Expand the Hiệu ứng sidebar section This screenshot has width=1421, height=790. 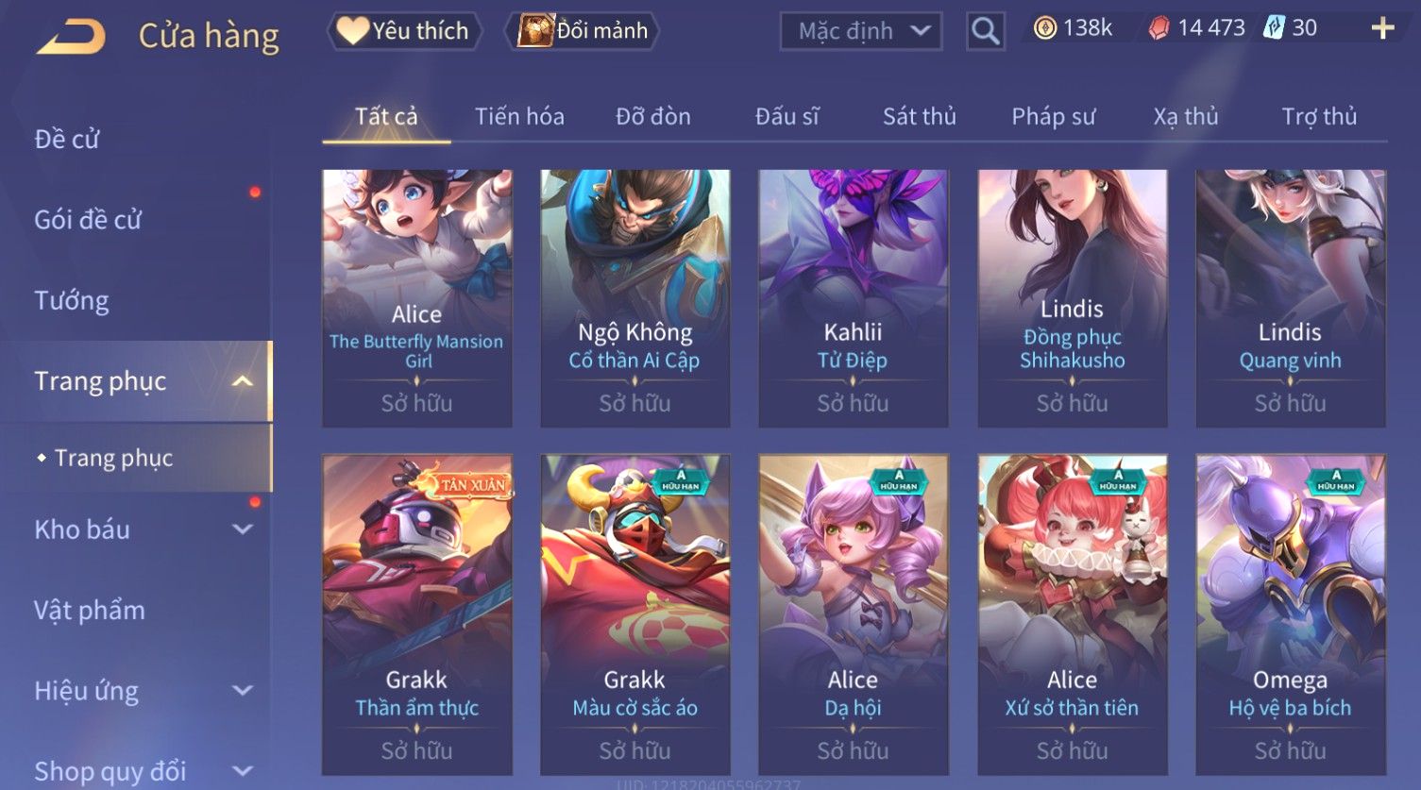pos(243,691)
